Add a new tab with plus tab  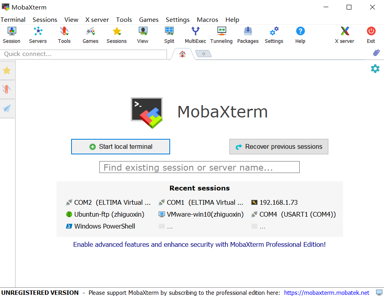(204, 54)
